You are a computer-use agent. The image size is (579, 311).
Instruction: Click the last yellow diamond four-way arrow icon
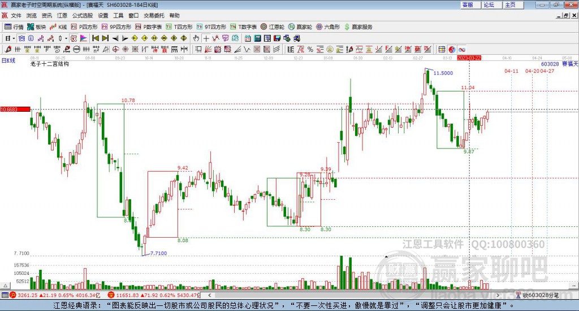[184, 38]
